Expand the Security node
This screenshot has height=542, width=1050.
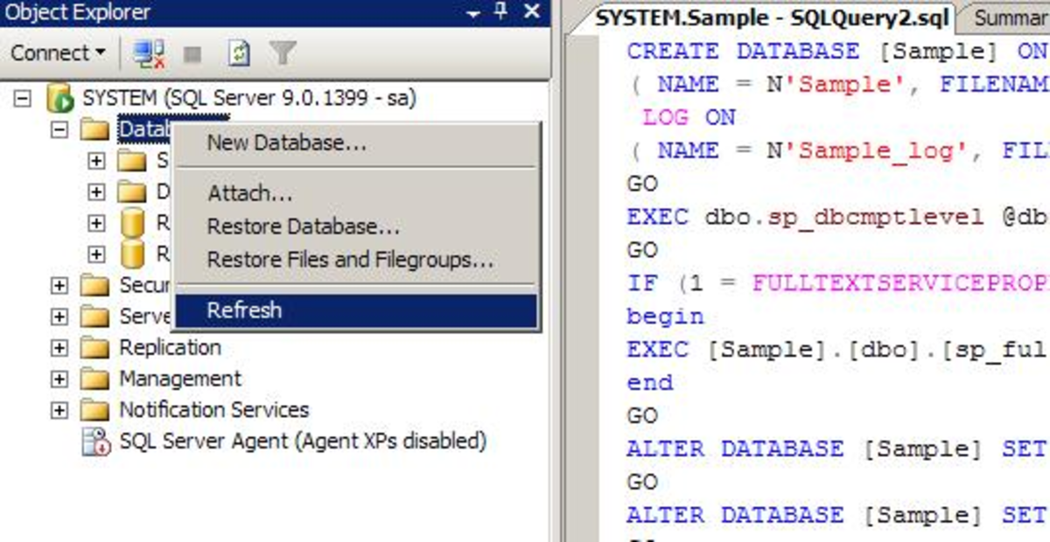(59, 285)
